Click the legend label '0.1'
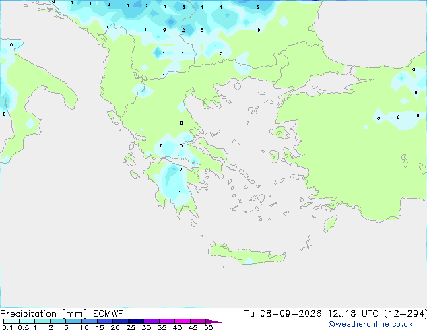 7,327
